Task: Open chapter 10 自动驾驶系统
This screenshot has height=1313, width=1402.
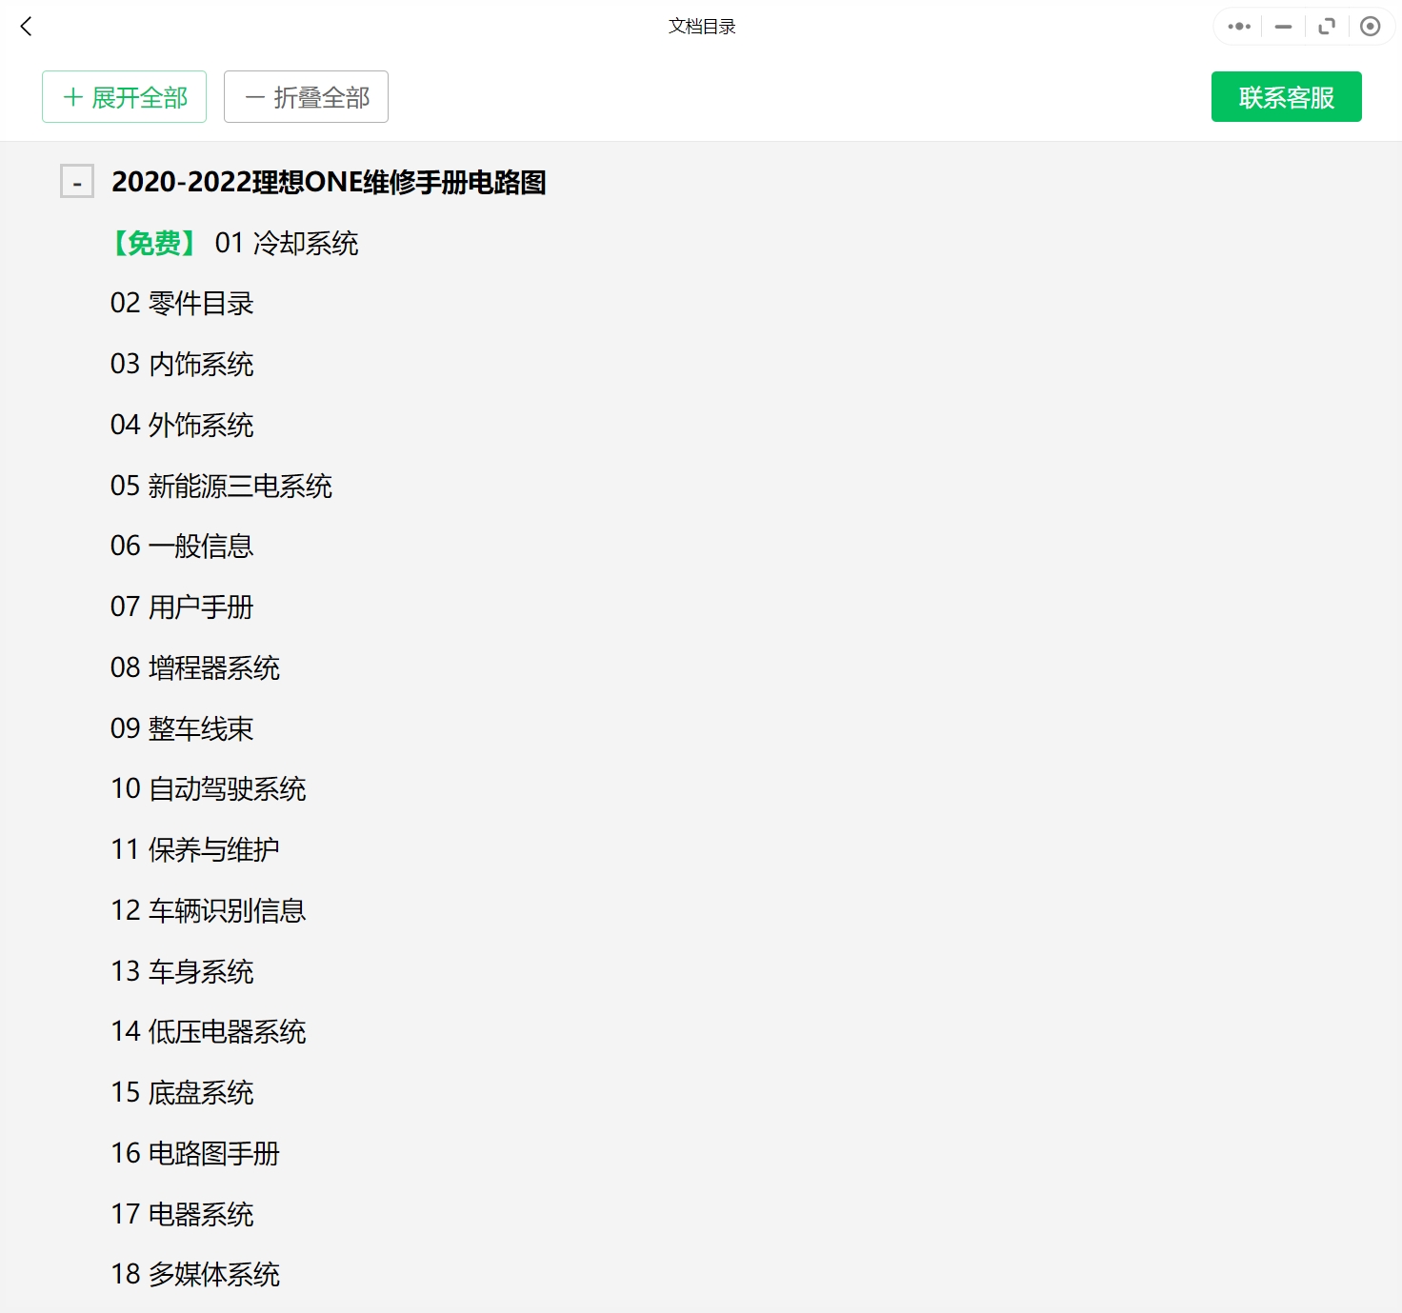Action: pyautogui.click(x=208, y=788)
